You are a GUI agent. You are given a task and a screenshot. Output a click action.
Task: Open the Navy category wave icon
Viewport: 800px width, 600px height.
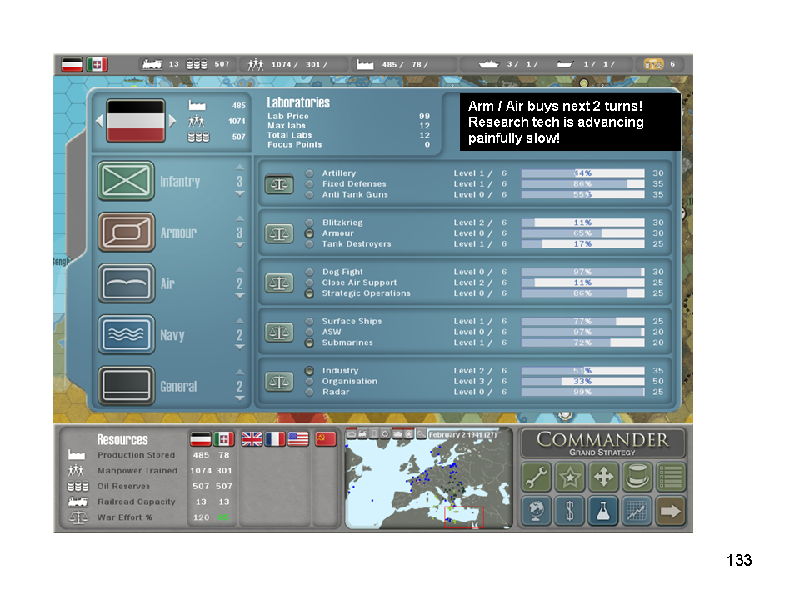click(x=126, y=335)
